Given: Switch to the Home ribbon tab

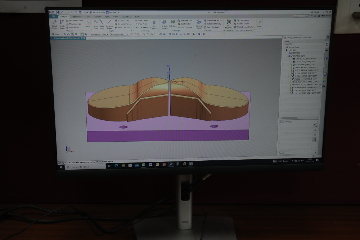Looking at the screenshot, I should coord(138,17).
